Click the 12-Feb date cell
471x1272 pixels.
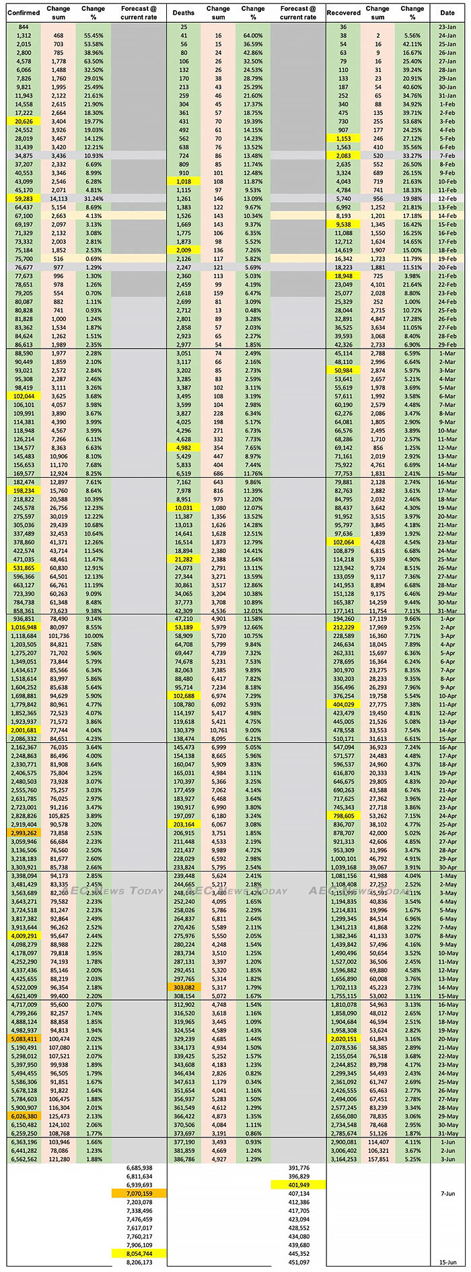coord(447,199)
